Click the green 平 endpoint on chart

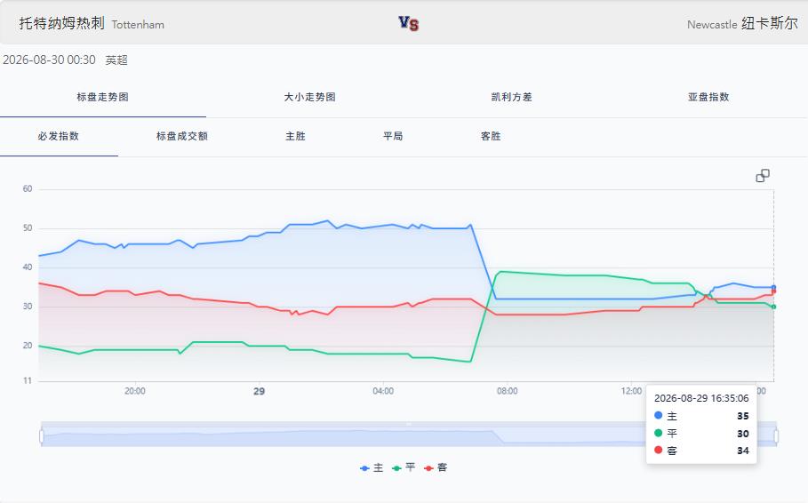pos(773,307)
